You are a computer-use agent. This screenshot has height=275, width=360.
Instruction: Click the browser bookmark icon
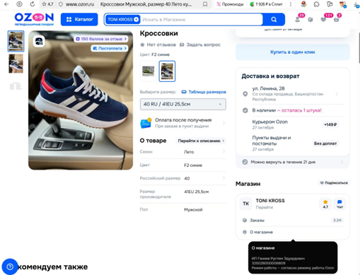pos(205,4)
